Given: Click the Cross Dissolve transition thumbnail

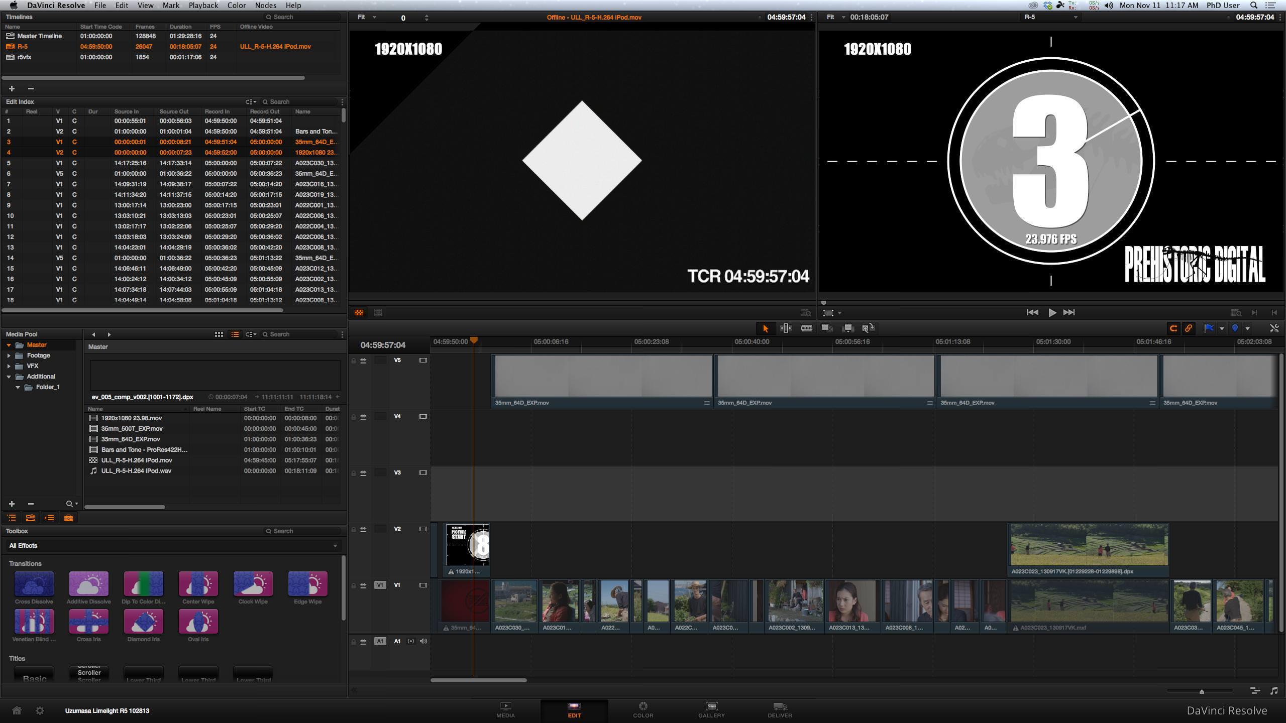Looking at the screenshot, I should [34, 584].
